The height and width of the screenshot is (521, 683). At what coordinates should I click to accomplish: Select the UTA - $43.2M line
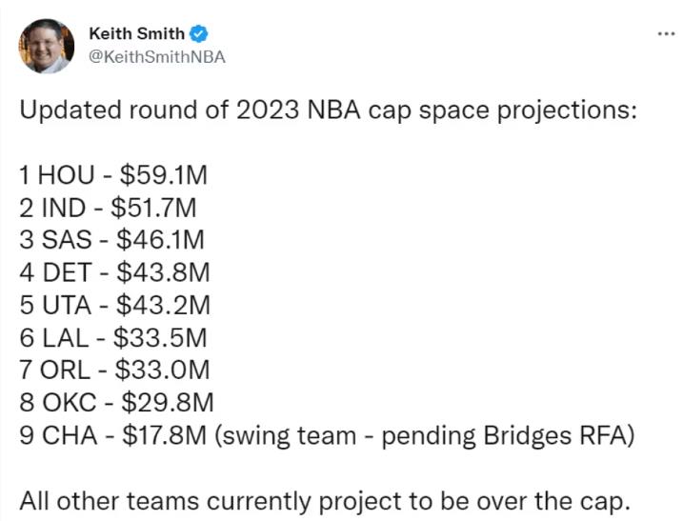point(113,305)
